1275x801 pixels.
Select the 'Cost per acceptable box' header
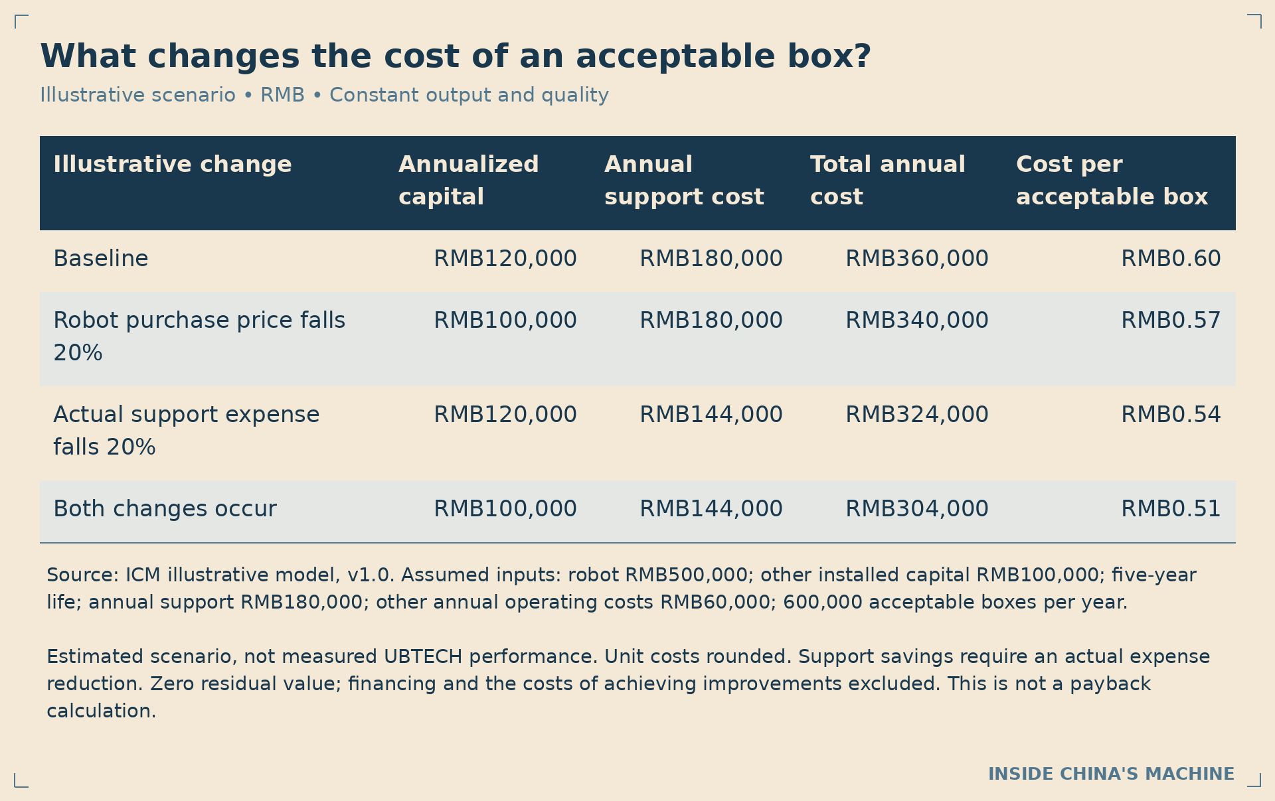tap(1112, 181)
